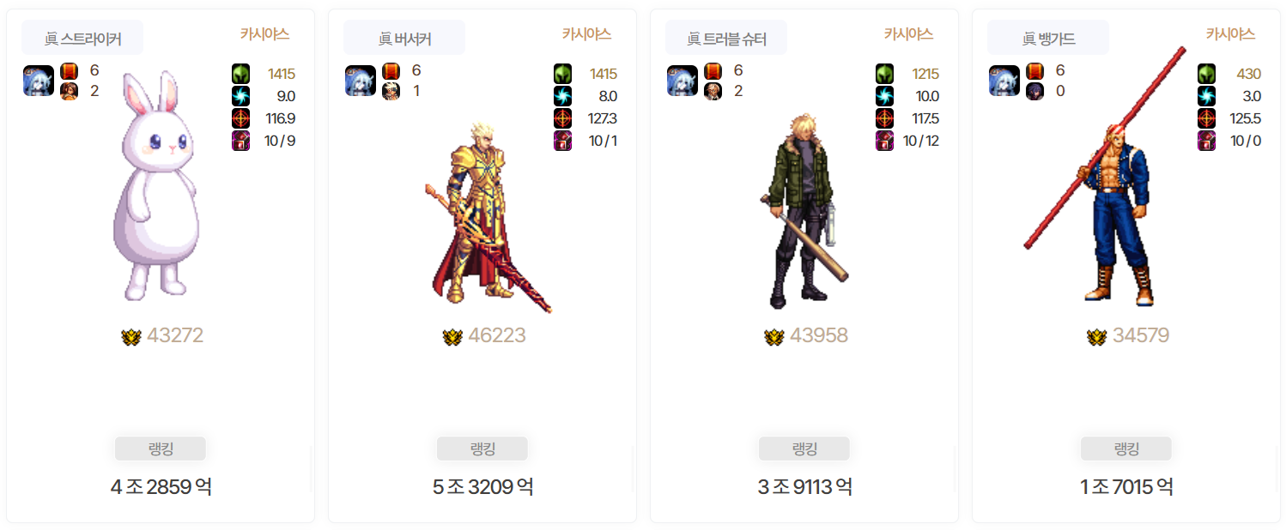Click the red crosshair icon next to 117.5
The height and width of the screenshot is (530, 1286).
[885, 118]
